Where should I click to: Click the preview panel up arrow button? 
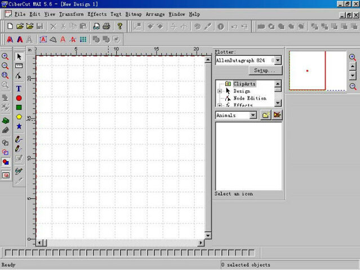coord(353,66)
